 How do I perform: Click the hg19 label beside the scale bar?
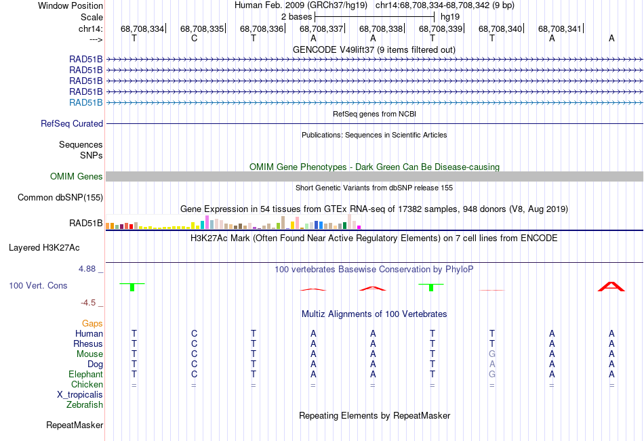point(449,17)
